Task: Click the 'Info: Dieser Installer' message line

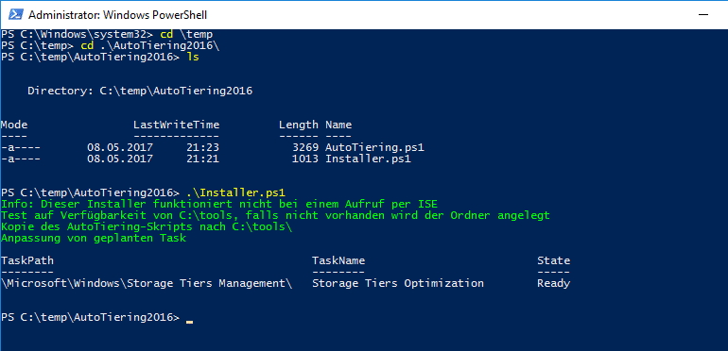Action: 219,204
